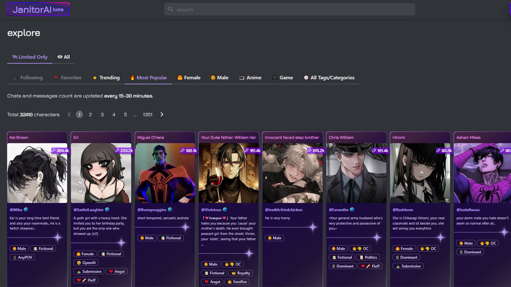
Task: Click Dominant tag on Ashen Mikes card
Action: tap(470, 252)
